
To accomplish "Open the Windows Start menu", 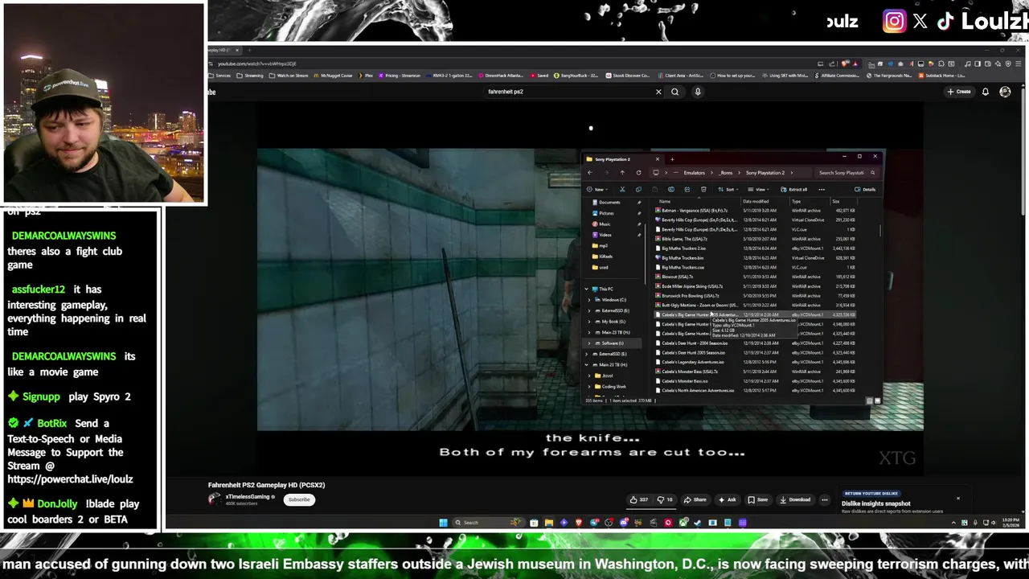I will (443, 523).
